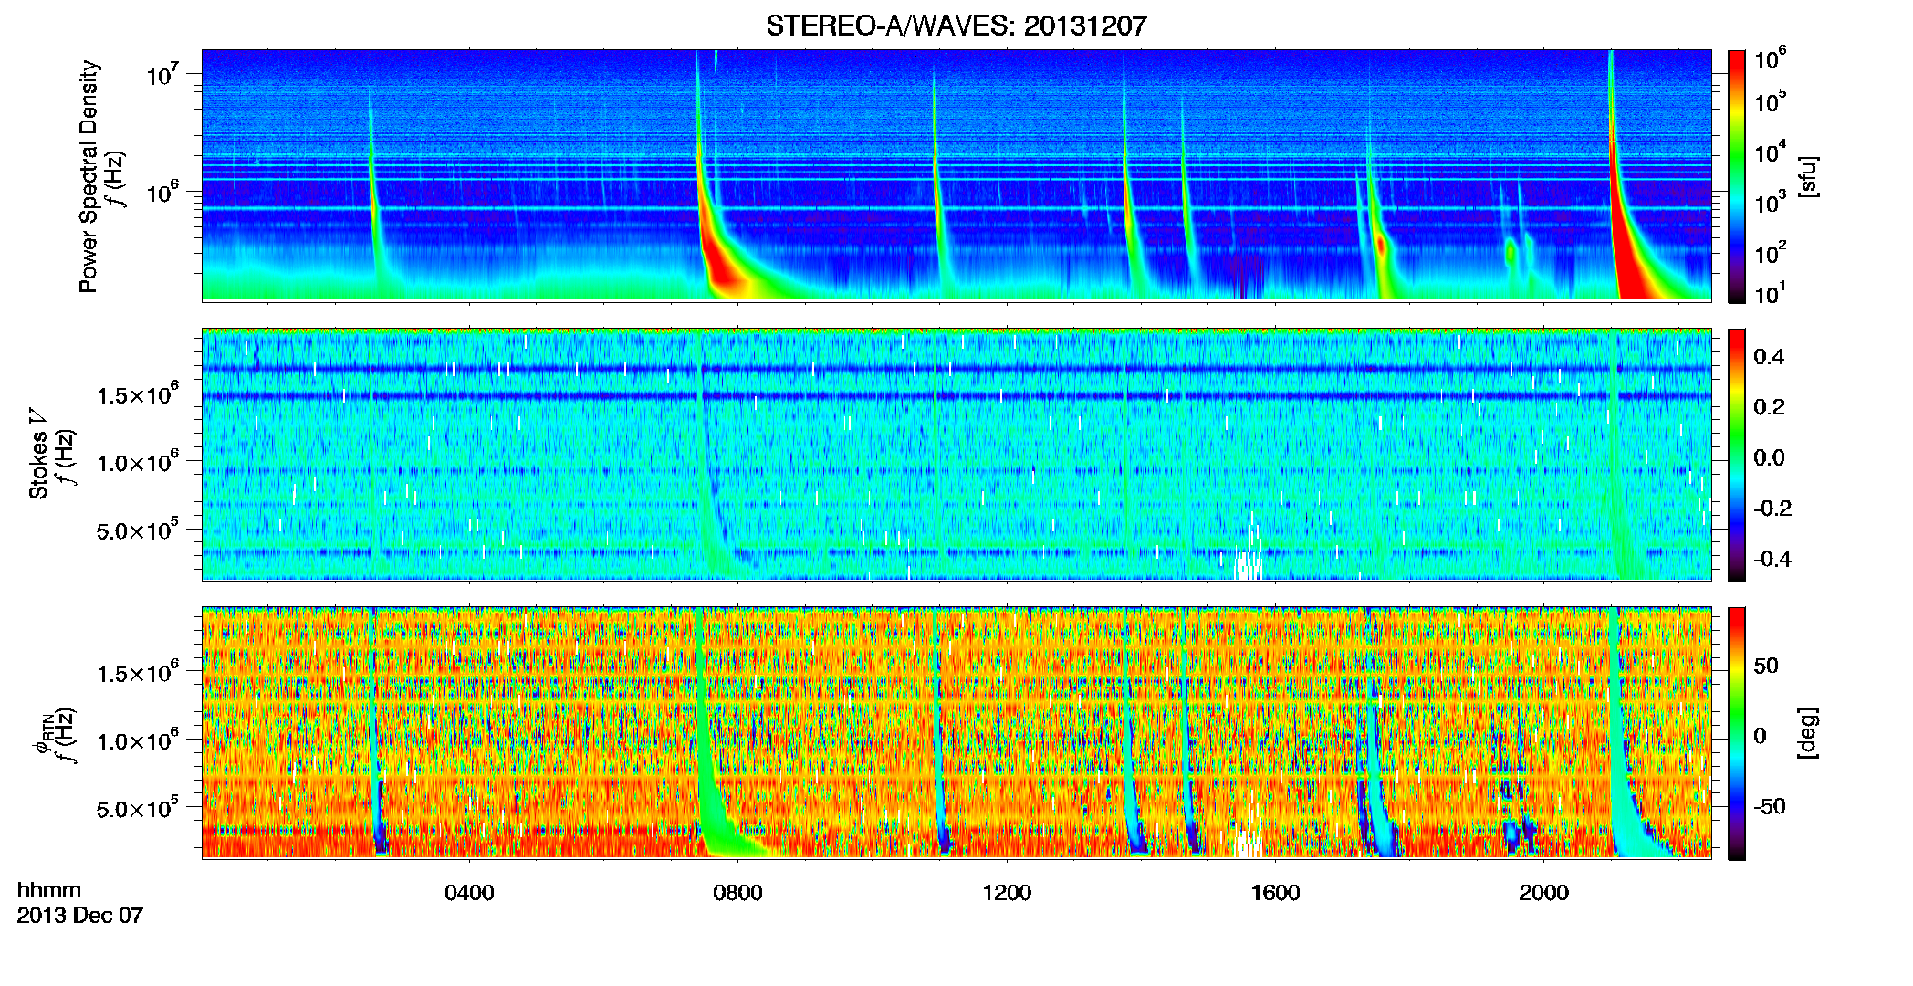
Task: Click the 0800 time tick label
Action: pos(737,892)
